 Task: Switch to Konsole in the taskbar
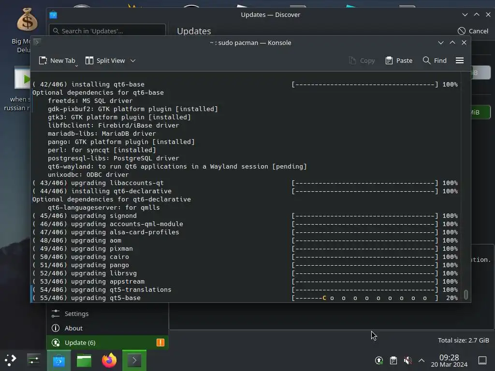134,360
